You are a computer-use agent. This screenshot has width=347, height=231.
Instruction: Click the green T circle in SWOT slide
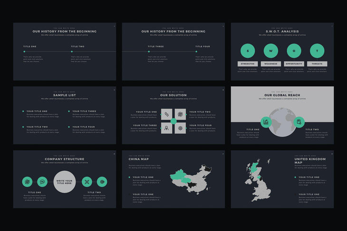317,51
